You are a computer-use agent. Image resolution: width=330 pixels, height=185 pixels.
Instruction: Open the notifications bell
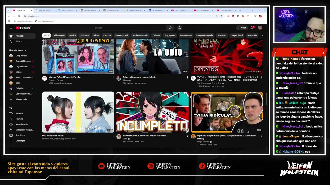click(x=252, y=28)
